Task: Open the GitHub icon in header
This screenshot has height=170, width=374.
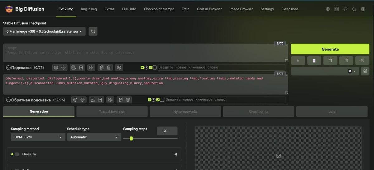Action: 345,9
